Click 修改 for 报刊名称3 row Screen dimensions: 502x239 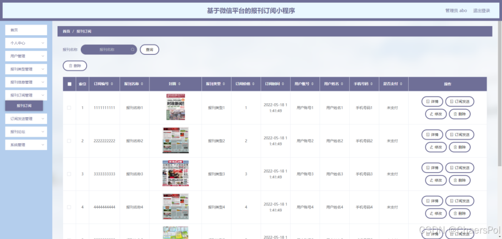coord(436,180)
